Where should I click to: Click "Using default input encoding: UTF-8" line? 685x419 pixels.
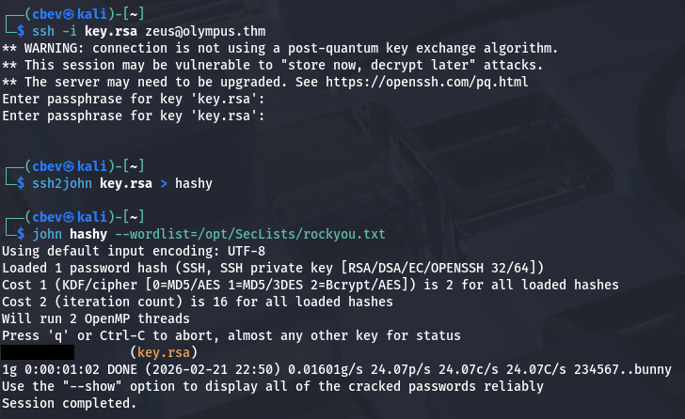[x=134, y=251]
